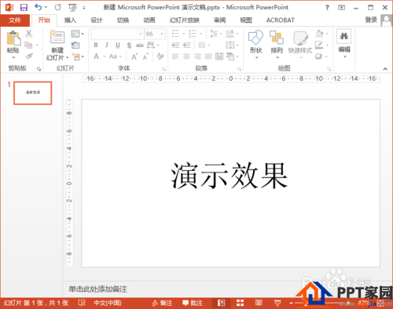Click the Redo icon in quick access toolbar
This screenshot has height=309, width=393.
57,7
